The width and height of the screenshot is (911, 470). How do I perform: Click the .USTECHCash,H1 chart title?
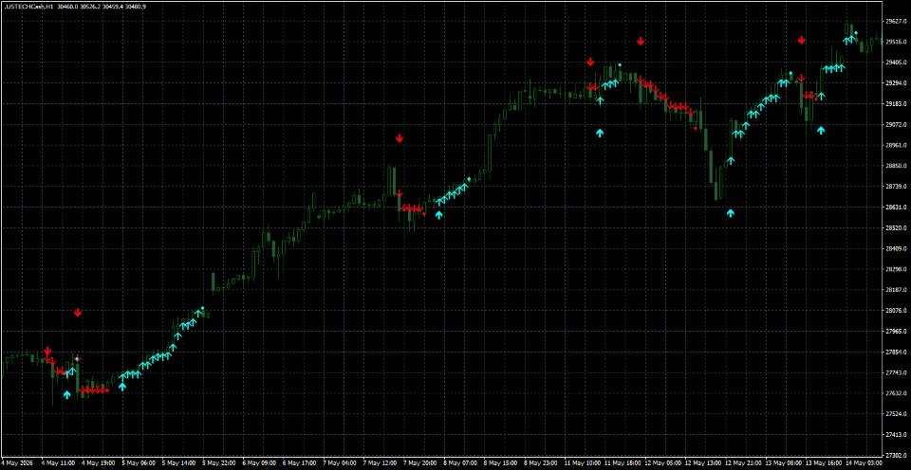point(28,6)
